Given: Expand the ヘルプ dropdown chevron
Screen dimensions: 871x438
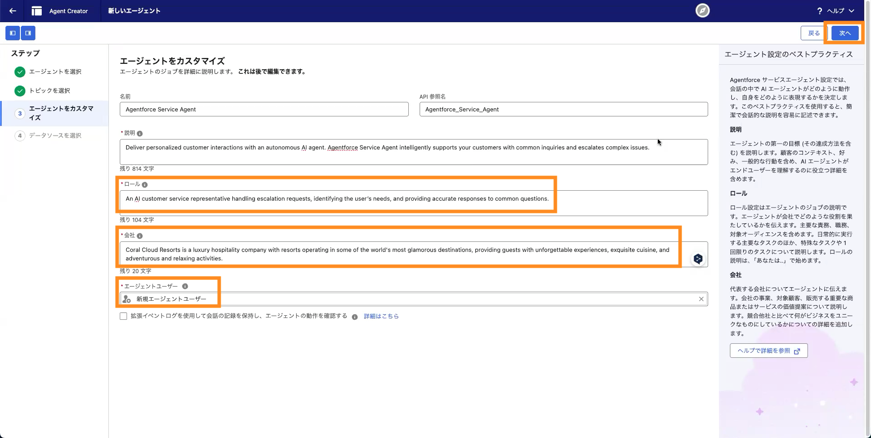Looking at the screenshot, I should (x=851, y=11).
